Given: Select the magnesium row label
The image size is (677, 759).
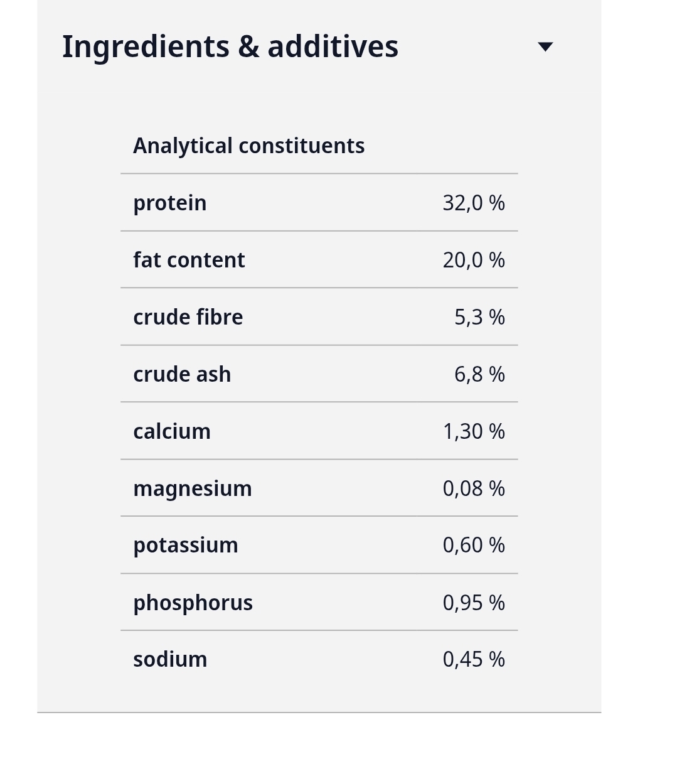Looking at the screenshot, I should [x=193, y=488].
